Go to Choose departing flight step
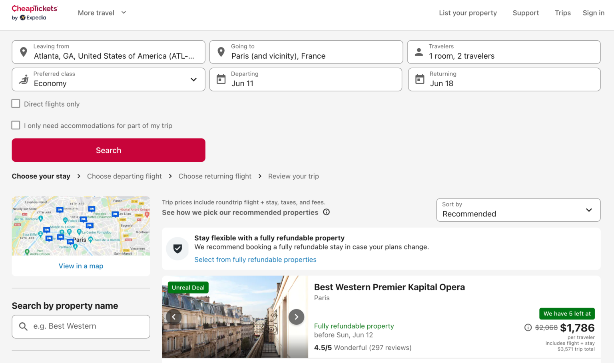The width and height of the screenshot is (614, 363). [x=124, y=176]
